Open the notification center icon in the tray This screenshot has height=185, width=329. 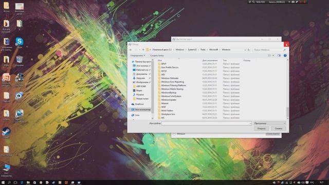click(x=307, y=183)
